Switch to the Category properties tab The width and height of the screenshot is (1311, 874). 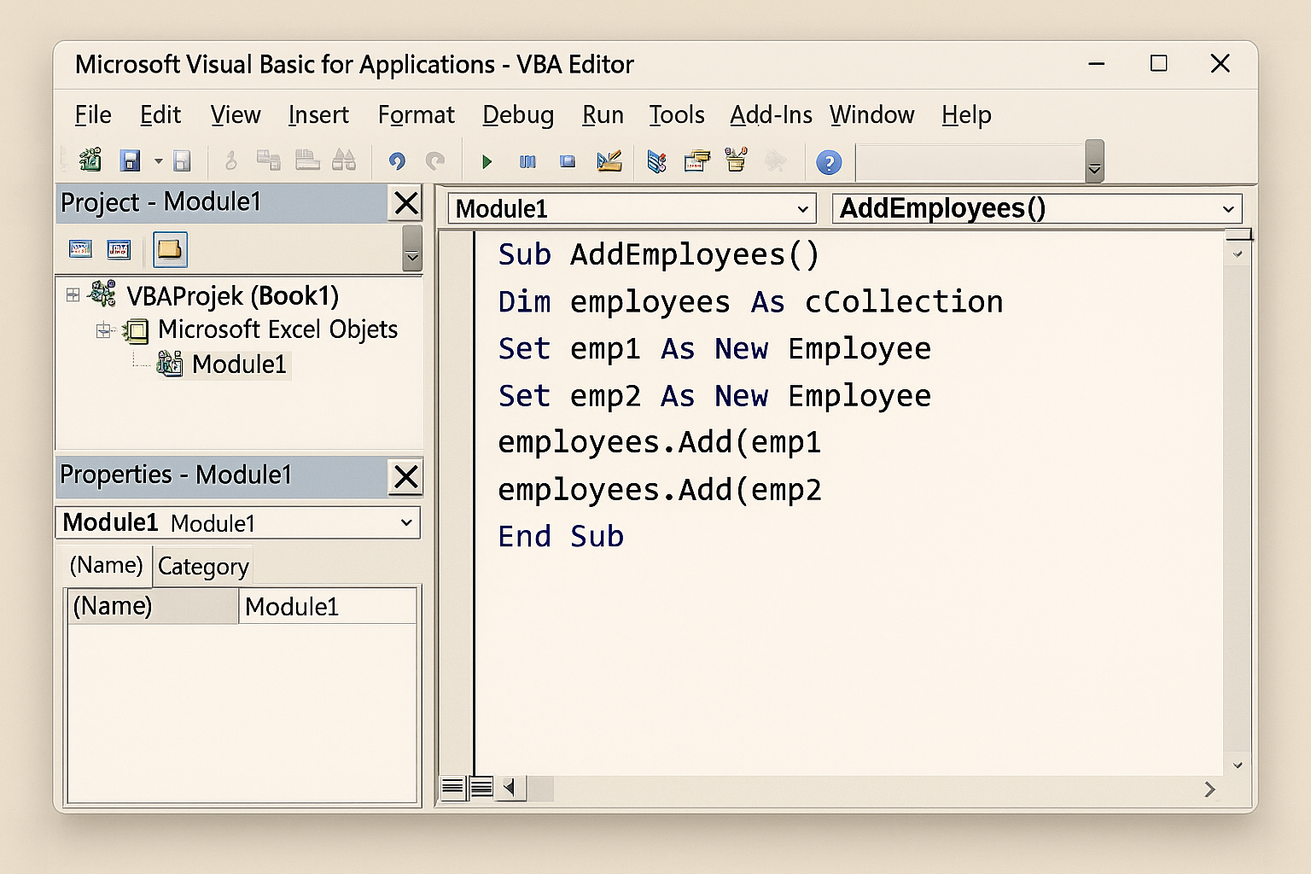click(203, 567)
